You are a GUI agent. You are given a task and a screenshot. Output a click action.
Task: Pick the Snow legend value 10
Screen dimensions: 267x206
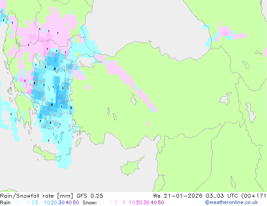(x=132, y=203)
